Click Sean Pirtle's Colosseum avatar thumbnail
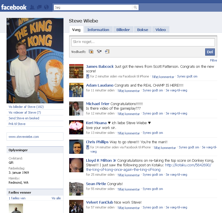Screen dimensions: 222x213 coord(76,189)
